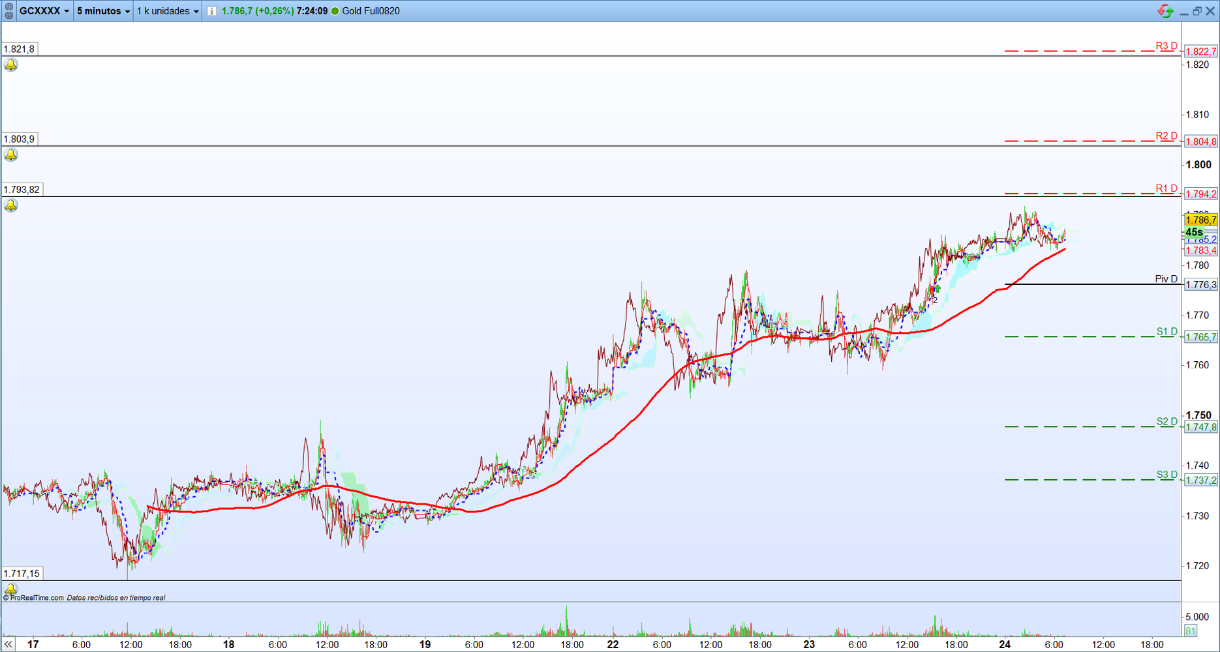Click the R2 D pivot label
Screen dimensions: 1220x652
pyautogui.click(x=1167, y=136)
